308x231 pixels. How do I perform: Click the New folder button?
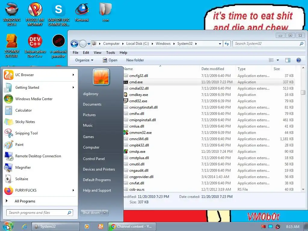135,60
